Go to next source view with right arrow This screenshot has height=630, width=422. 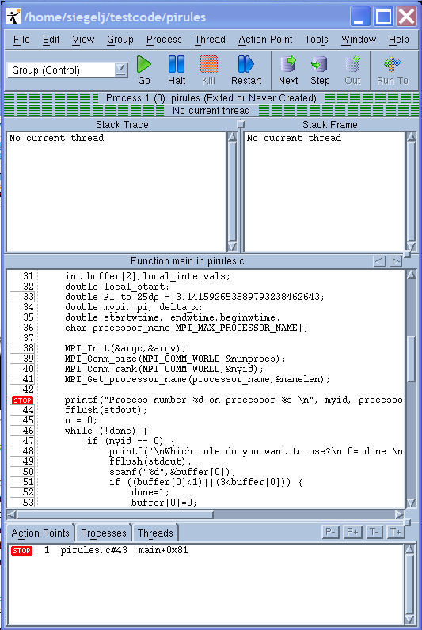point(397,261)
